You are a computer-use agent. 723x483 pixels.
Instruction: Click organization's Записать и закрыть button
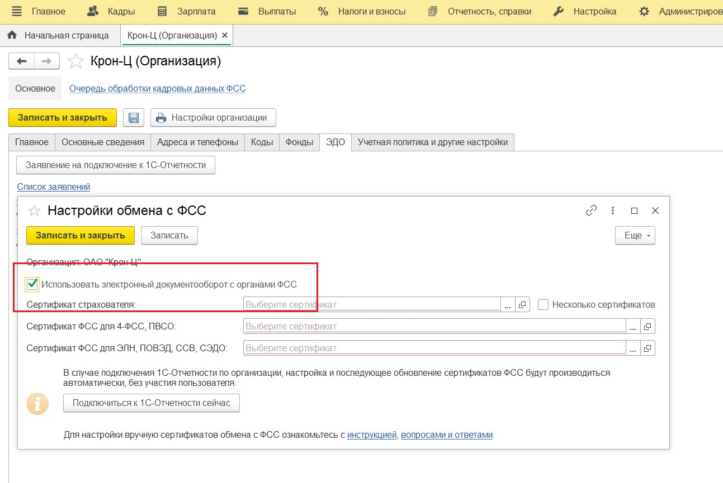point(63,118)
